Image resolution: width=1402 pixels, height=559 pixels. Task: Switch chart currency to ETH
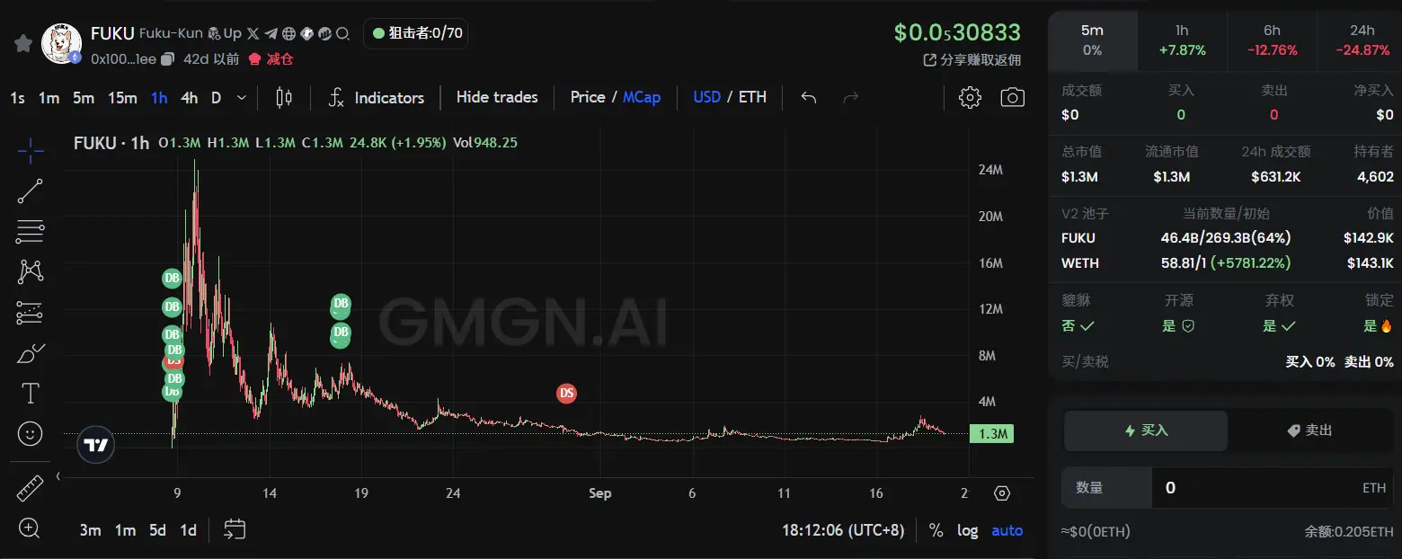point(752,97)
